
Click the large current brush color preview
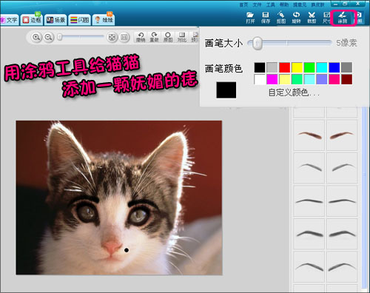tap(226, 90)
